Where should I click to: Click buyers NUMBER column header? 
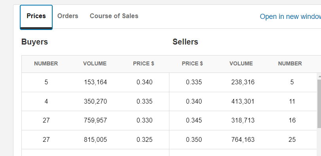[46, 63]
